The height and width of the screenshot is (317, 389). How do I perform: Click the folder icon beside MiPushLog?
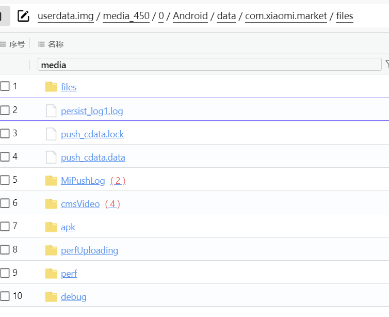pyautogui.click(x=51, y=181)
